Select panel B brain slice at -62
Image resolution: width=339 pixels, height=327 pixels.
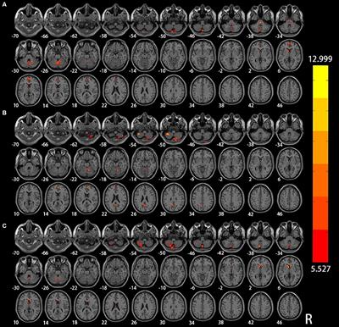click(x=87, y=129)
